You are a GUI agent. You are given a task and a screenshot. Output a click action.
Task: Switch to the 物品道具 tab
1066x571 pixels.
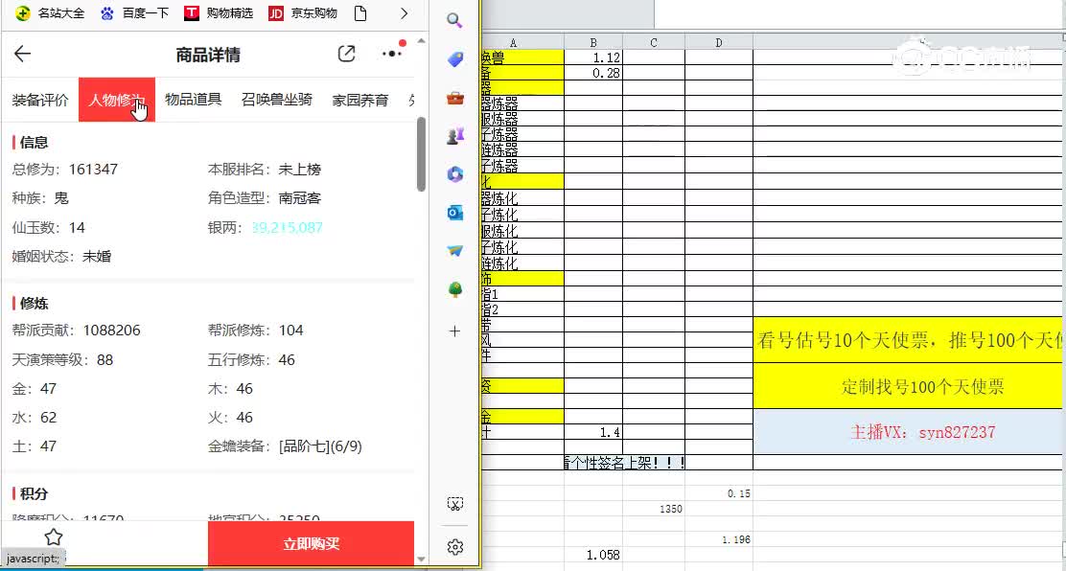pos(193,100)
